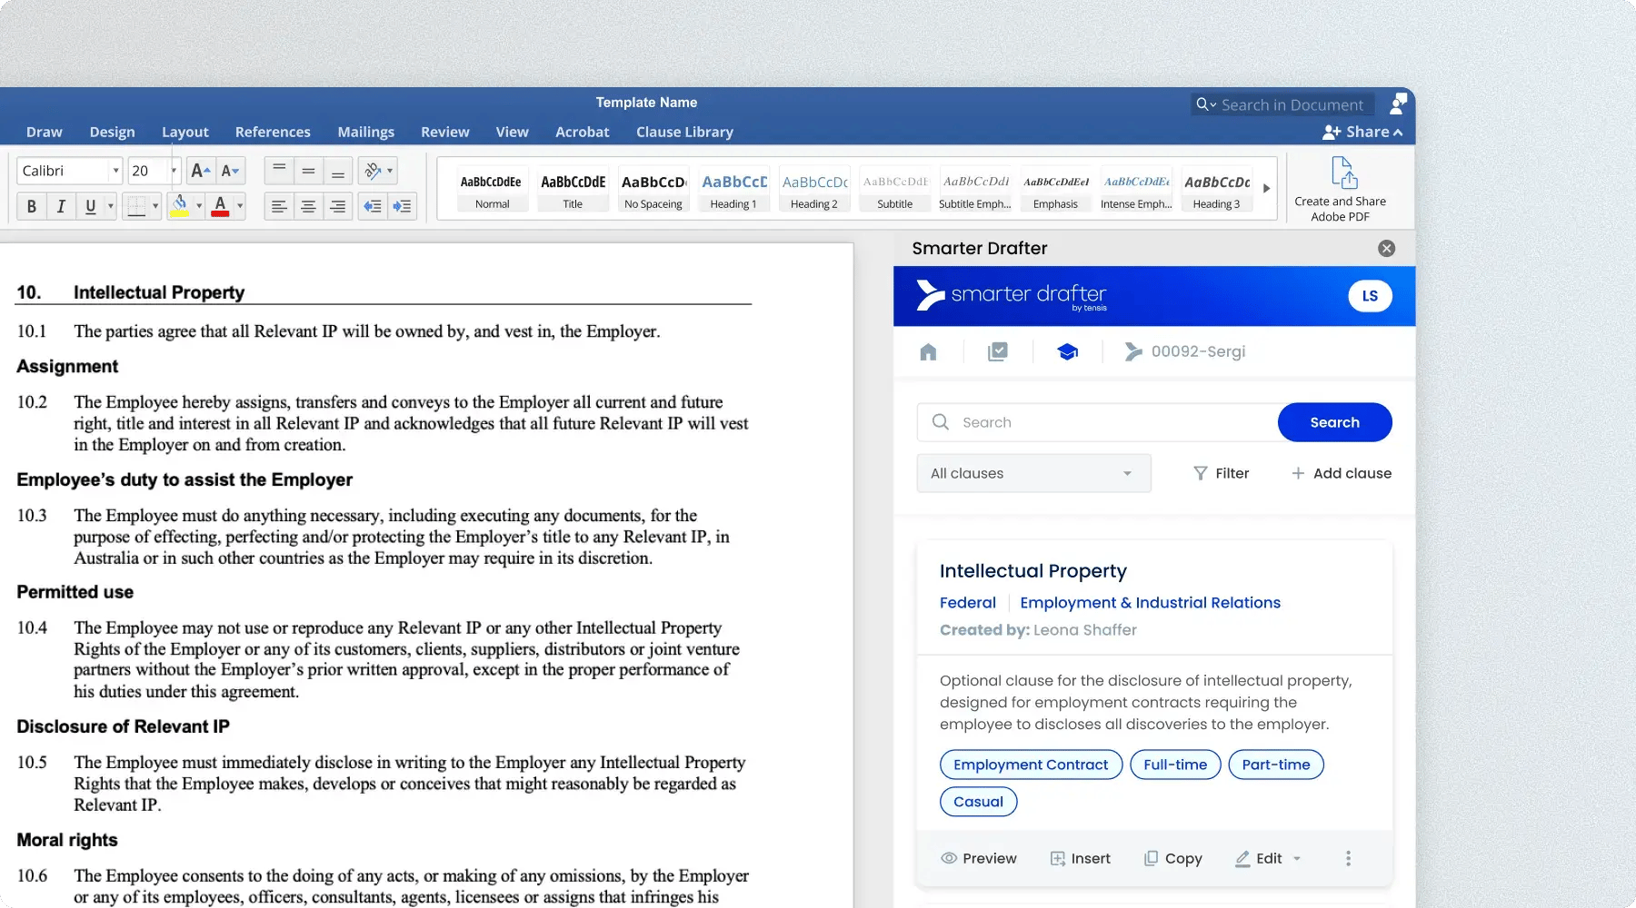
Task: Open the References ribbon tab
Action: [x=273, y=132]
